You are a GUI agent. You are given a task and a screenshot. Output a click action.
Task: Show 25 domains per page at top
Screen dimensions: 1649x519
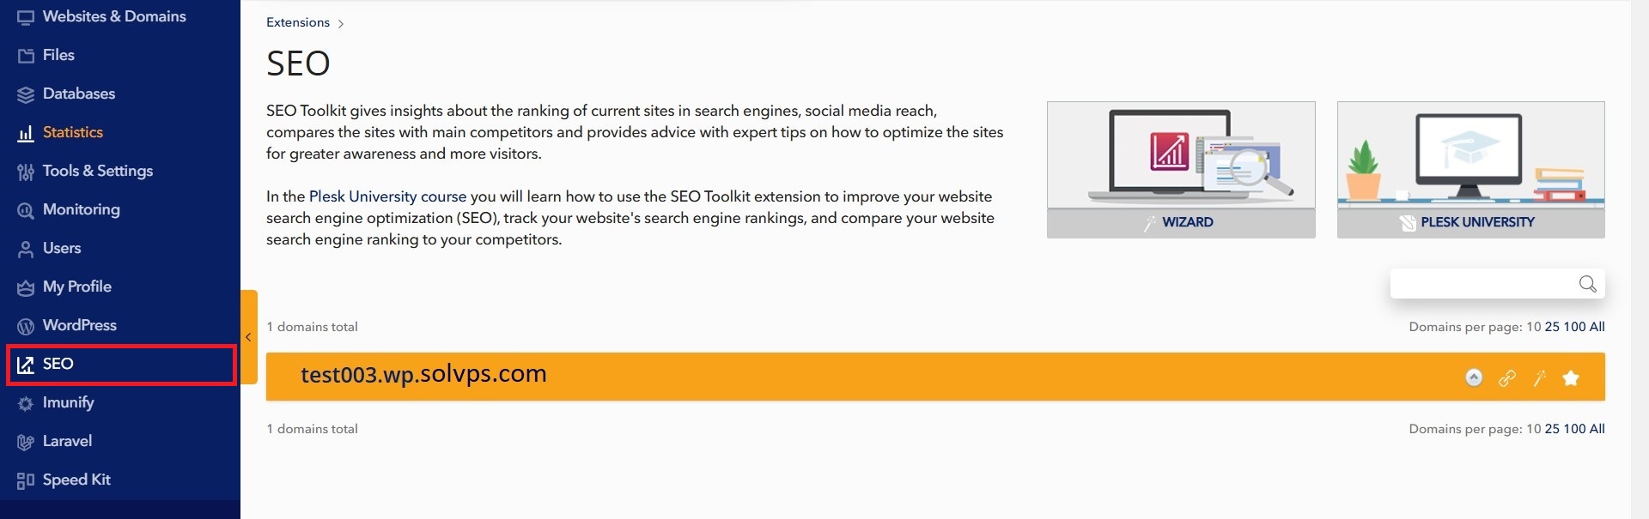[1552, 327]
